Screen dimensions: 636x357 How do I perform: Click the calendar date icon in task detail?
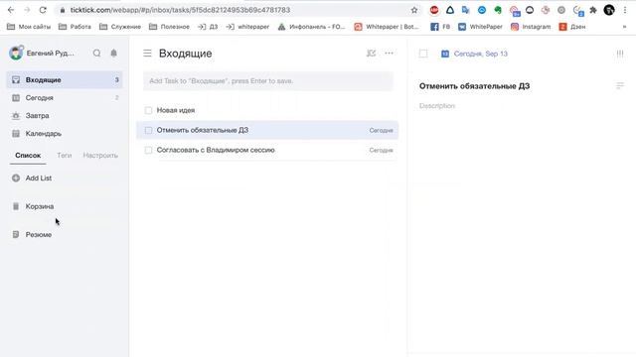(x=445, y=54)
